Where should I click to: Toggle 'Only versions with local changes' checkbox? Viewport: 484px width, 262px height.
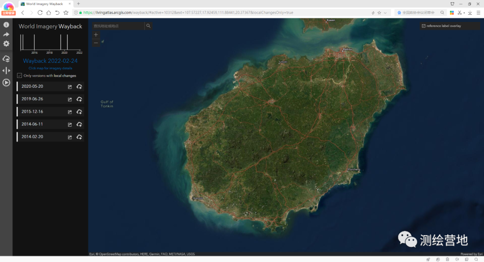click(x=19, y=76)
